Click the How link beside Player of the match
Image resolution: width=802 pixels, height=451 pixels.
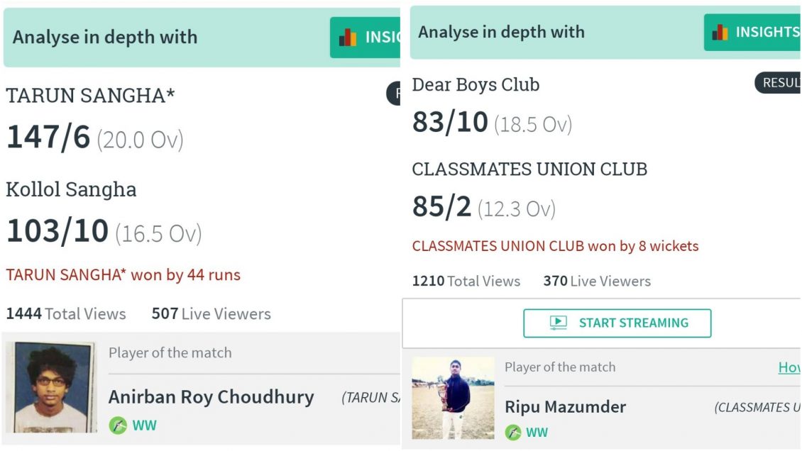point(789,367)
